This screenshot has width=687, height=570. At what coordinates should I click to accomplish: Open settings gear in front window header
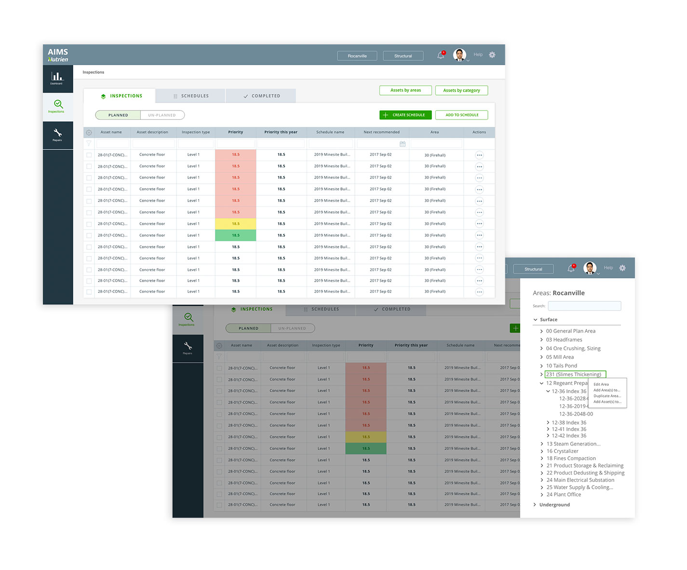coord(492,55)
